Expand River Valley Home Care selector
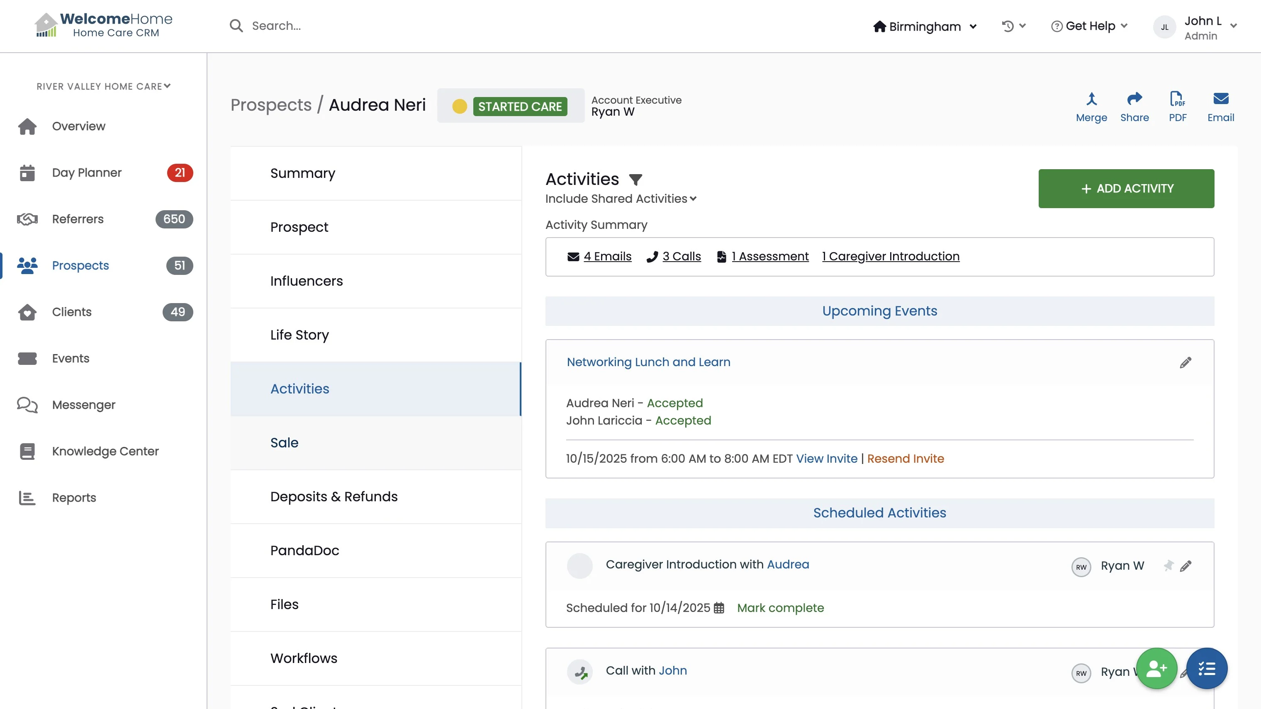 [103, 86]
